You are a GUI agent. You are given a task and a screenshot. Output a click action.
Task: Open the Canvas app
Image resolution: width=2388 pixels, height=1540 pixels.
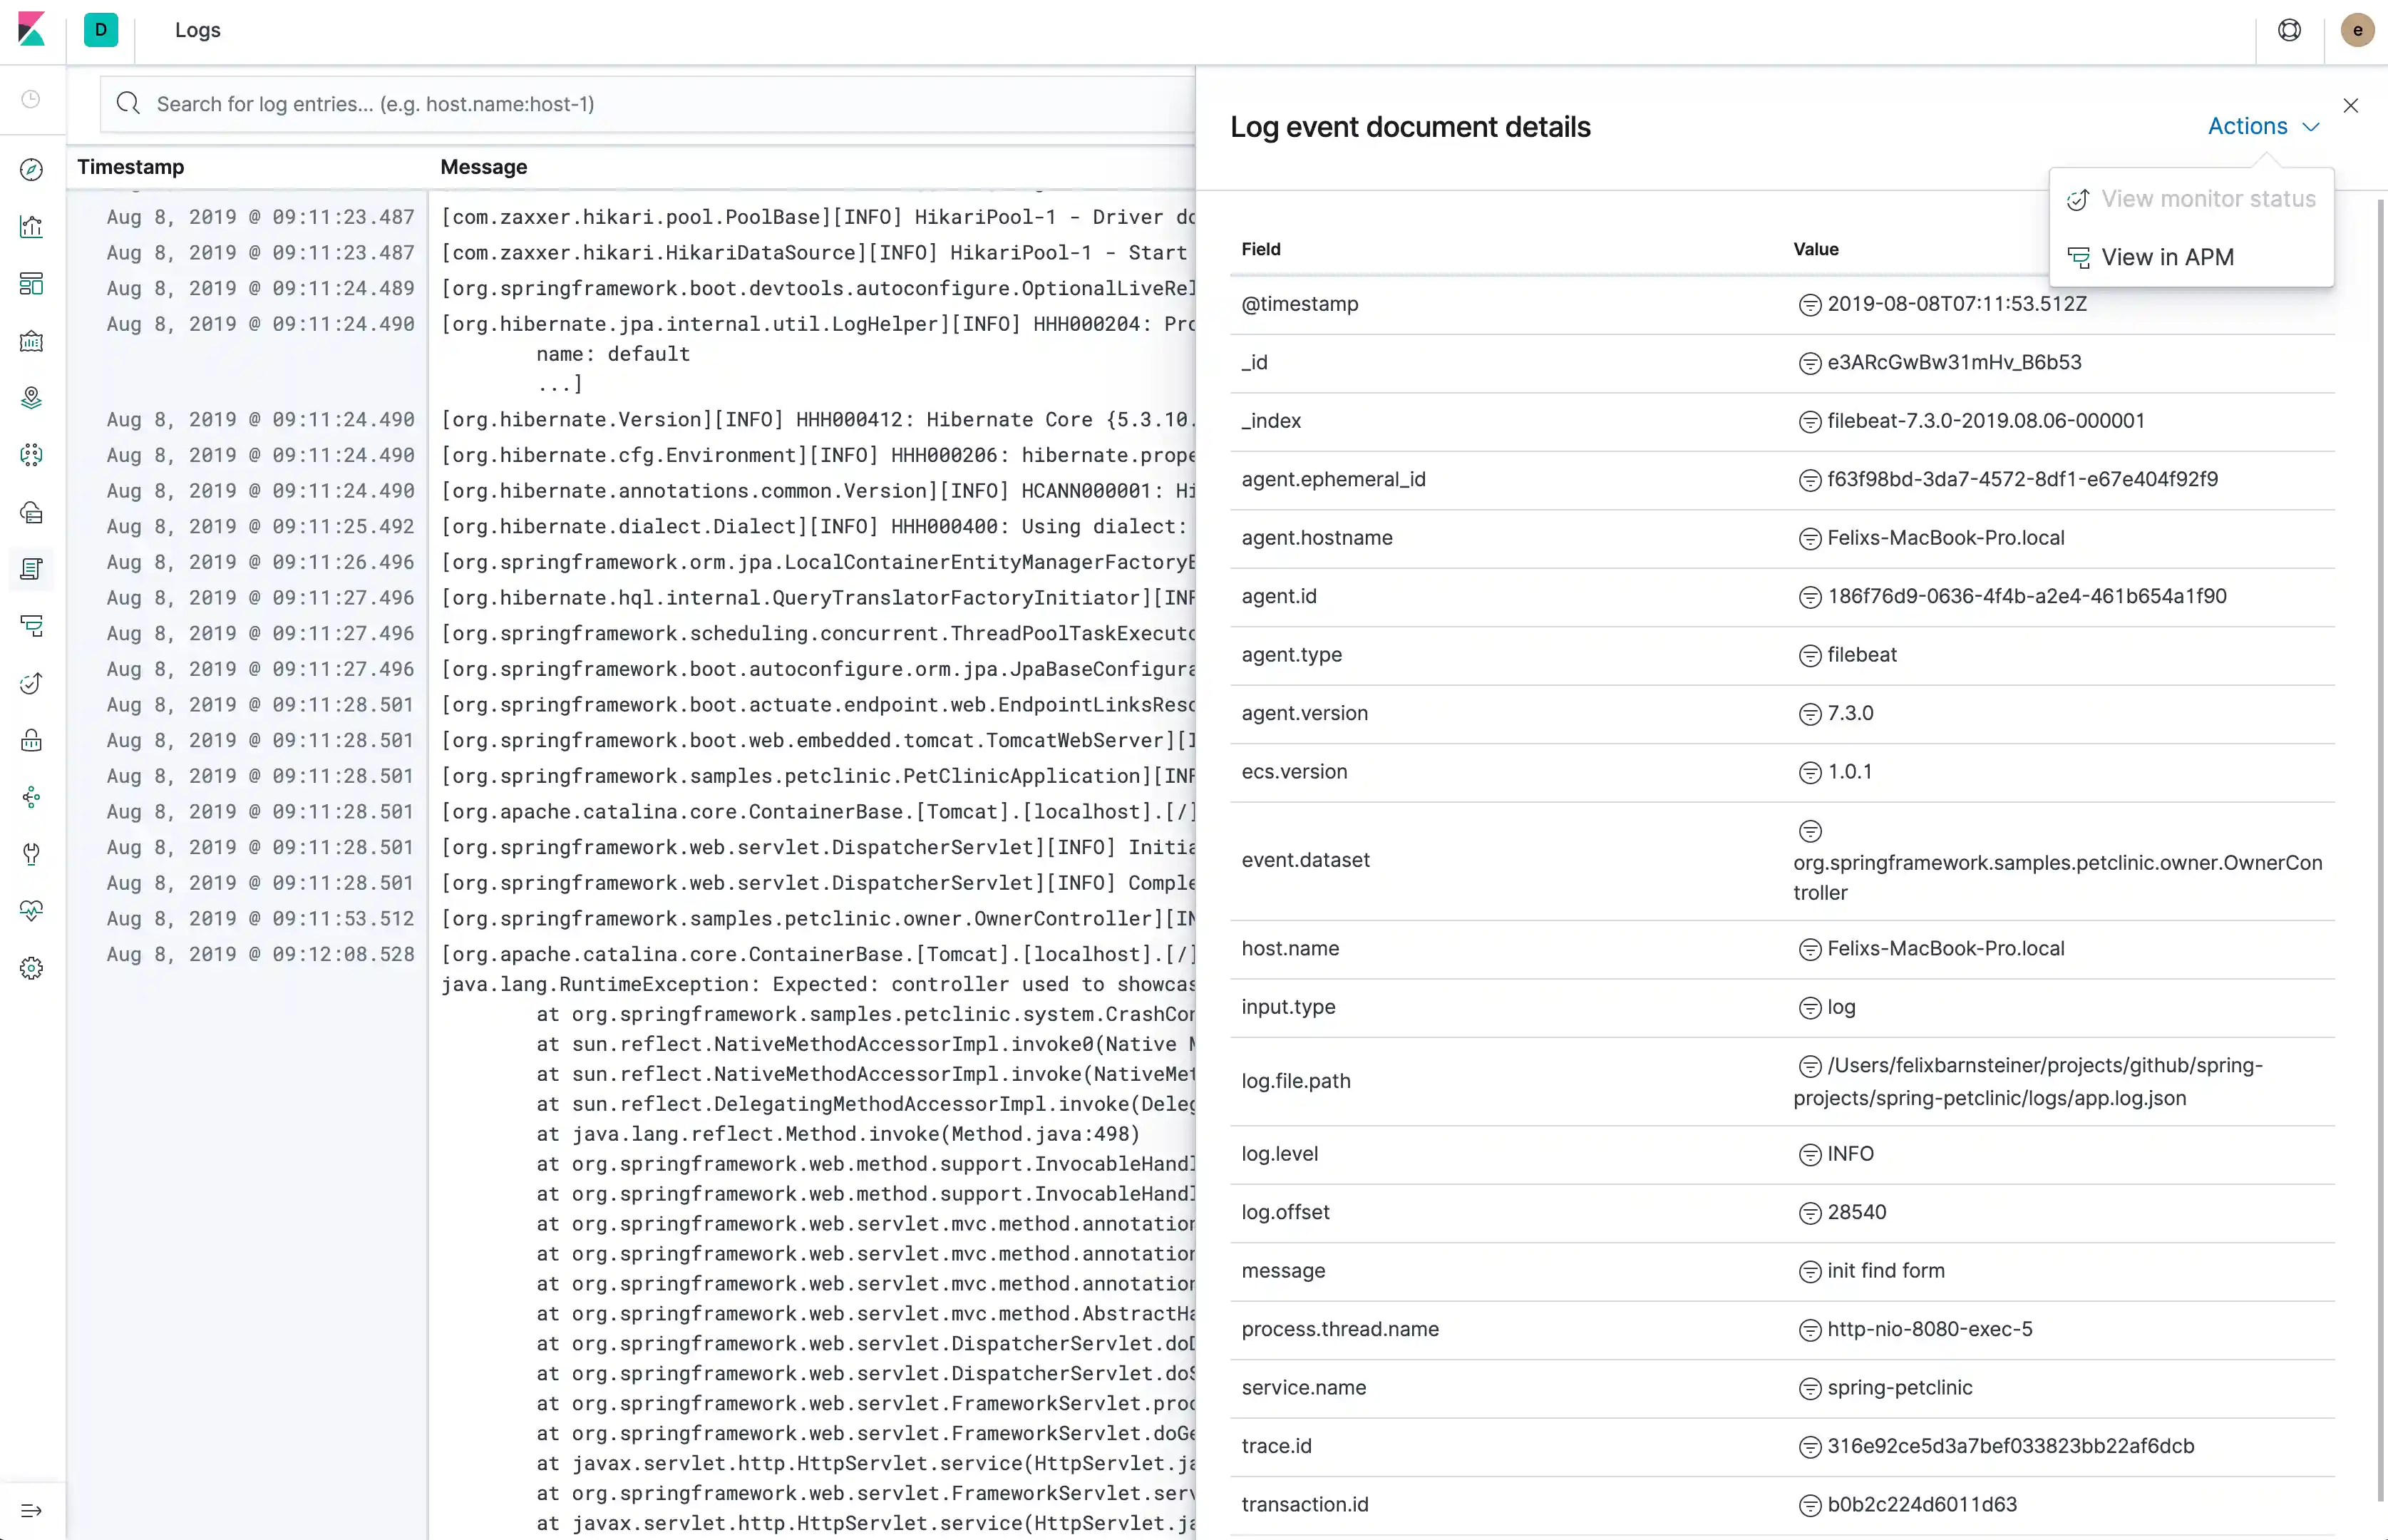point(31,341)
